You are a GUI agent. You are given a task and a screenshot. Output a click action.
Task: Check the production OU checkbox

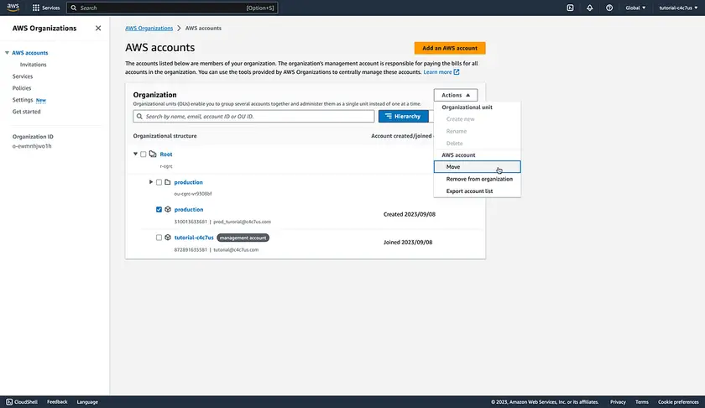click(x=159, y=182)
